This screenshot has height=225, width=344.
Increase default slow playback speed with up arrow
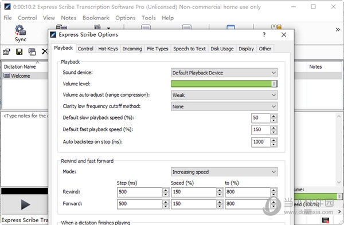[273, 116]
